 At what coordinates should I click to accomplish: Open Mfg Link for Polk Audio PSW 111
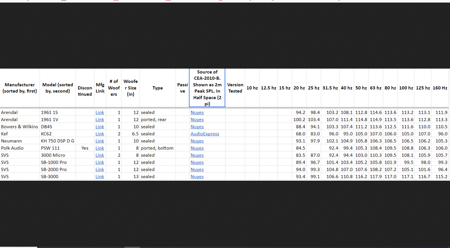click(100, 148)
